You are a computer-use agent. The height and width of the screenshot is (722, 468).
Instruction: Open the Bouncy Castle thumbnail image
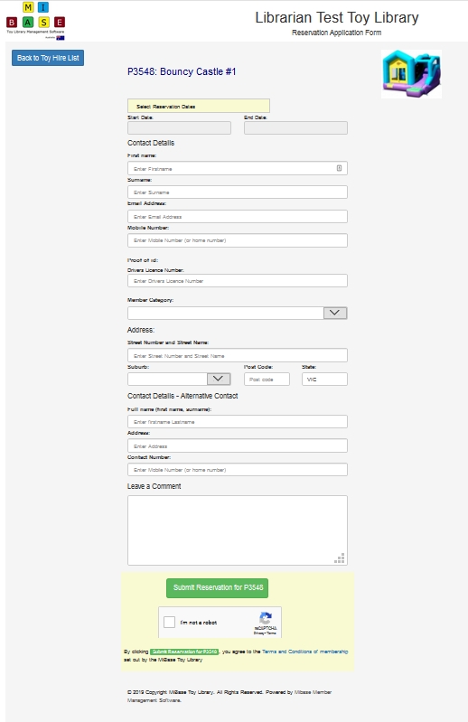[411, 74]
